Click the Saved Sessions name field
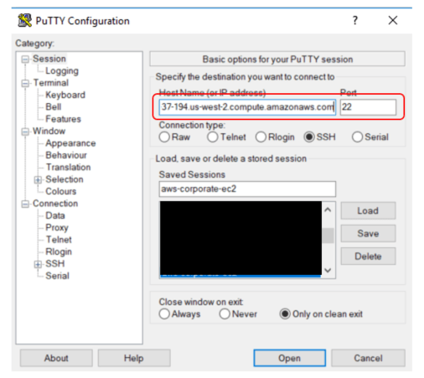 point(247,189)
